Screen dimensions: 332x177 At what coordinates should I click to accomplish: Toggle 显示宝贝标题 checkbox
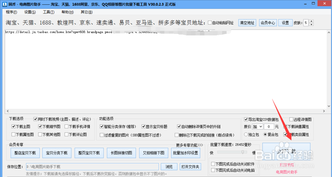point(143,127)
